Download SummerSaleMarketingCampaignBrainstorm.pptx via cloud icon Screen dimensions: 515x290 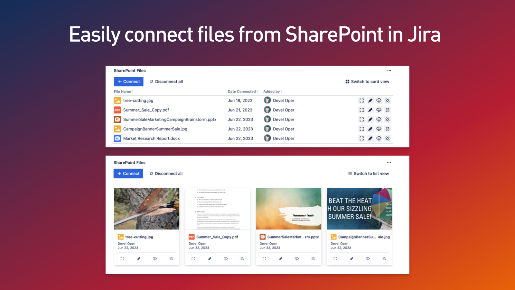pyautogui.click(x=379, y=120)
